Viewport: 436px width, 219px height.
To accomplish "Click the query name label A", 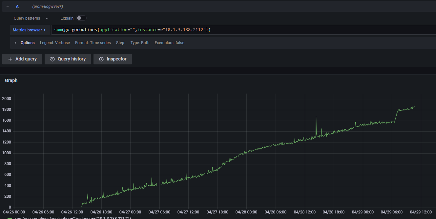I will click(17, 7).
